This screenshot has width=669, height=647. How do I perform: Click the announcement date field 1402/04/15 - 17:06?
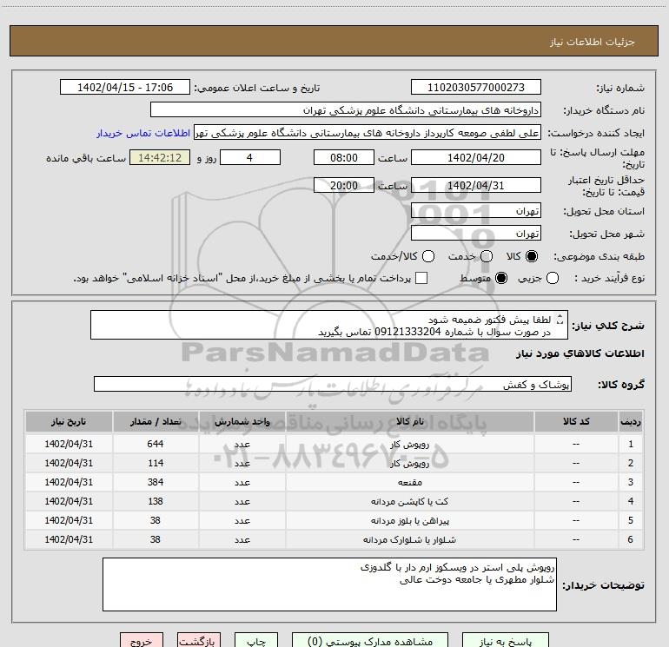tap(125, 88)
